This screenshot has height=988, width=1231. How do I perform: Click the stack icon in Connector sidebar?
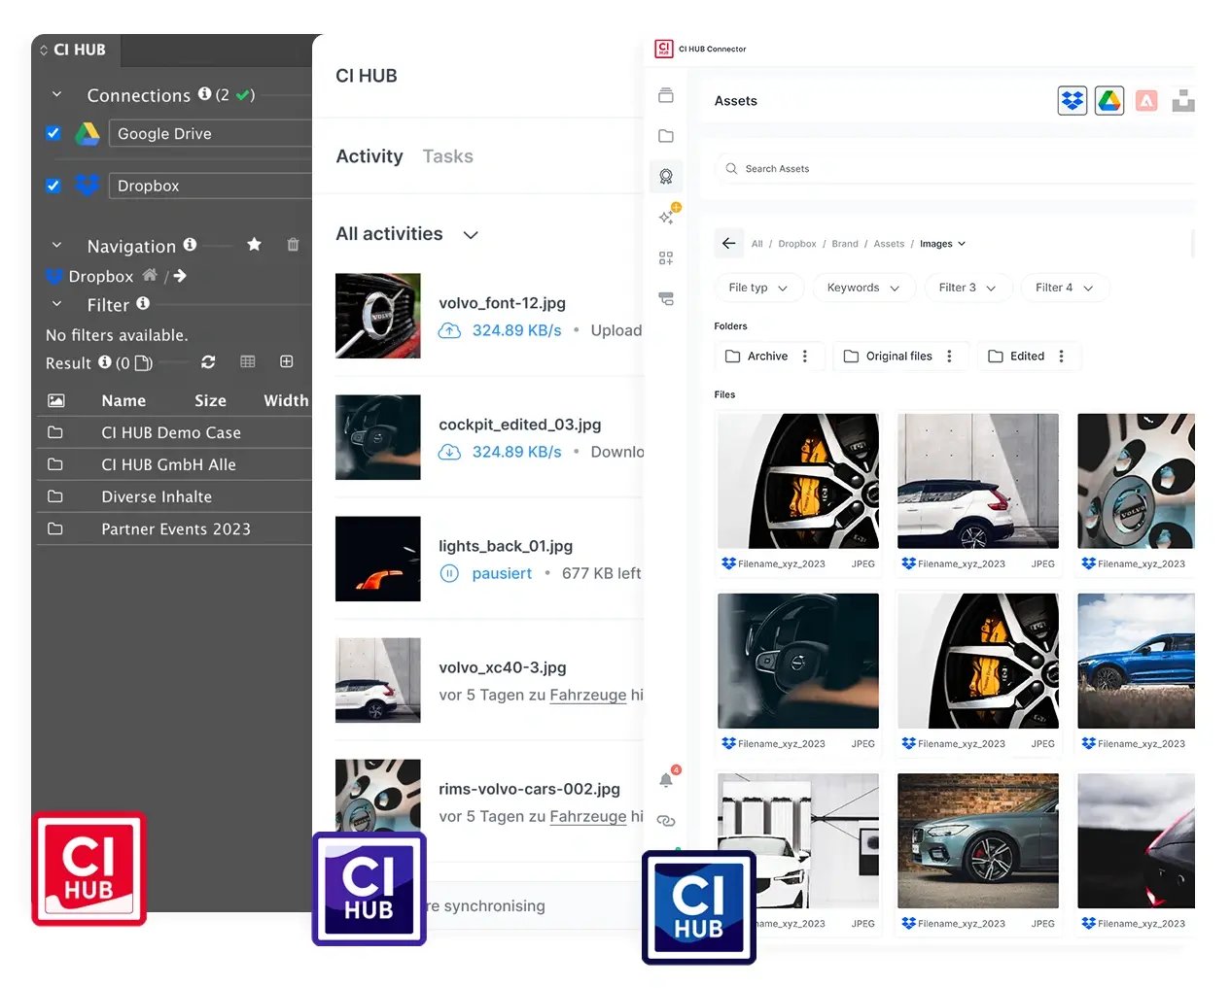666,95
